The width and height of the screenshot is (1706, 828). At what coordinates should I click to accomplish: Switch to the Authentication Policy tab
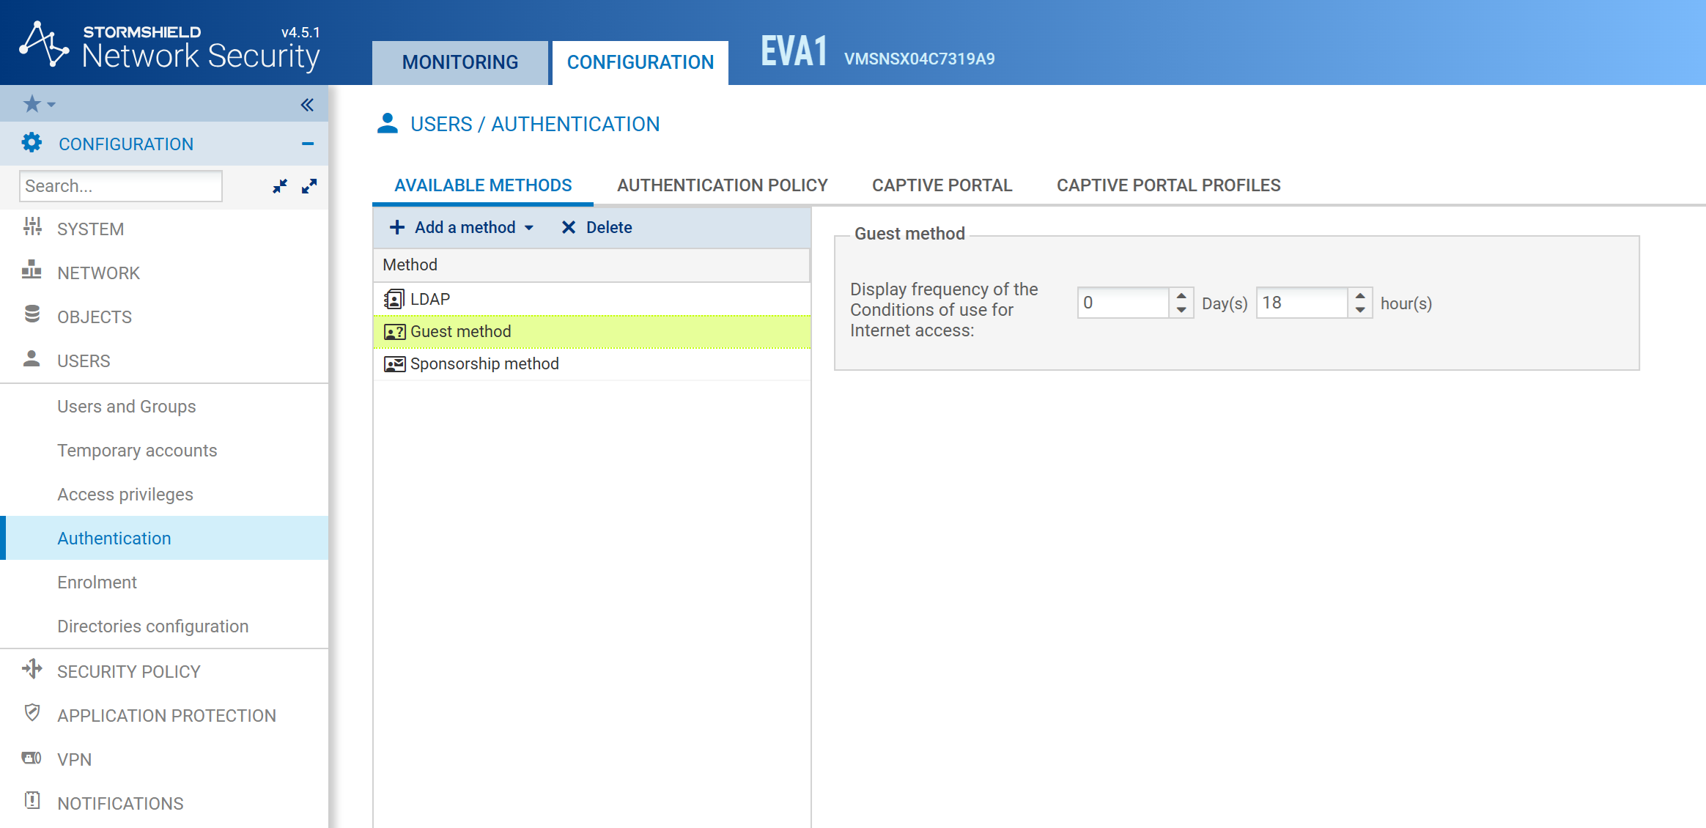[722, 185]
